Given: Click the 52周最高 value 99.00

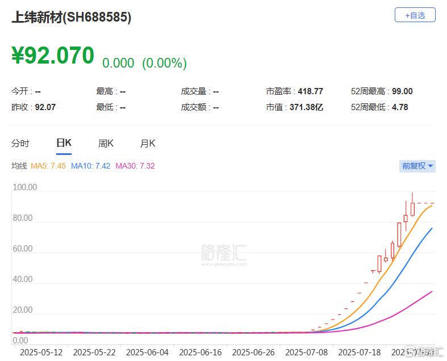Looking at the screenshot, I should pos(402,91).
